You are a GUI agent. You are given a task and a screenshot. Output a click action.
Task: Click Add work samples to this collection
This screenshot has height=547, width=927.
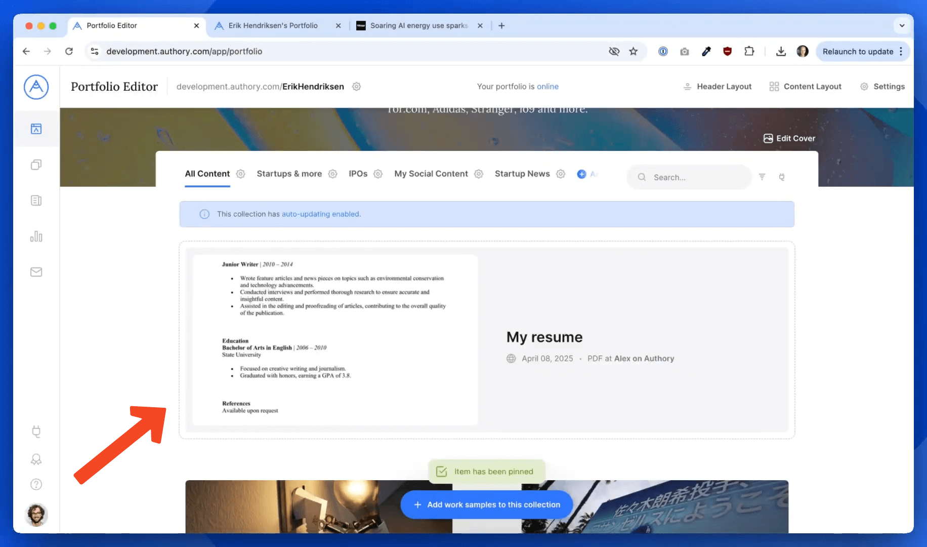[x=487, y=504]
